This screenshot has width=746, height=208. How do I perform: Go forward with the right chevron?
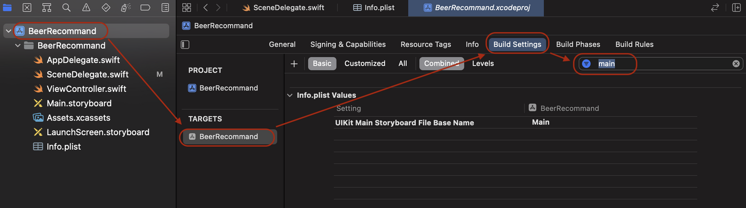[218, 7]
